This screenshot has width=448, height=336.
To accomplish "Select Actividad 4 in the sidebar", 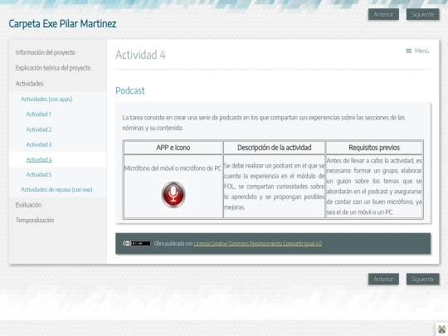I will (39, 160).
